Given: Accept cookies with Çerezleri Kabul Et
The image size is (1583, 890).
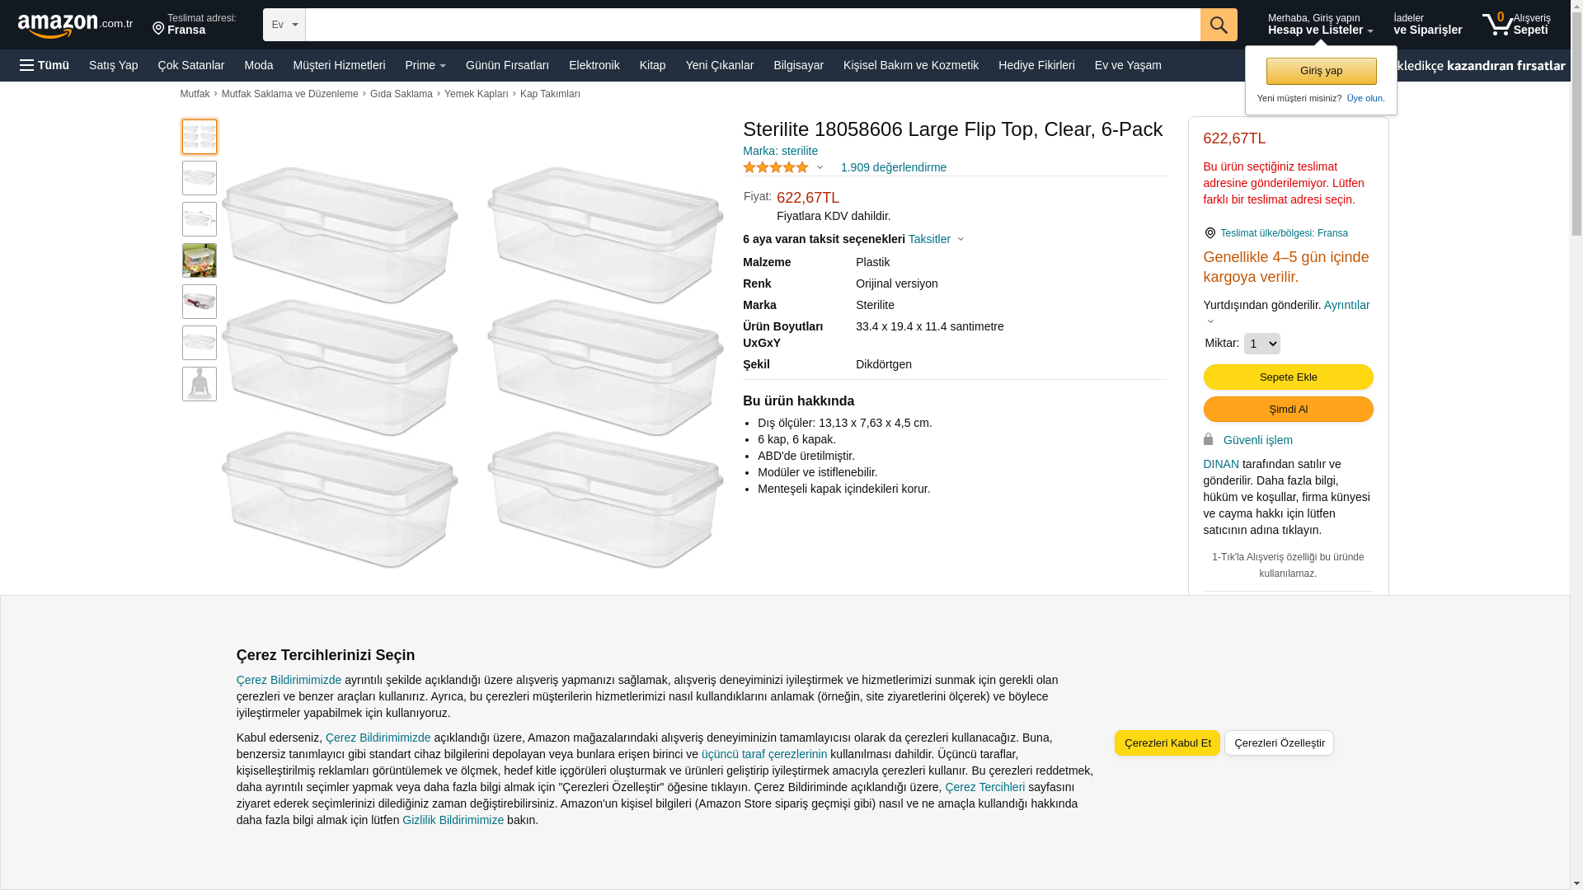Looking at the screenshot, I should click(x=1167, y=742).
